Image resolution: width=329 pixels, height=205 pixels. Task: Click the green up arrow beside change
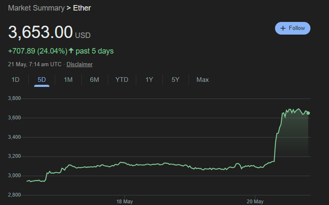(x=71, y=51)
